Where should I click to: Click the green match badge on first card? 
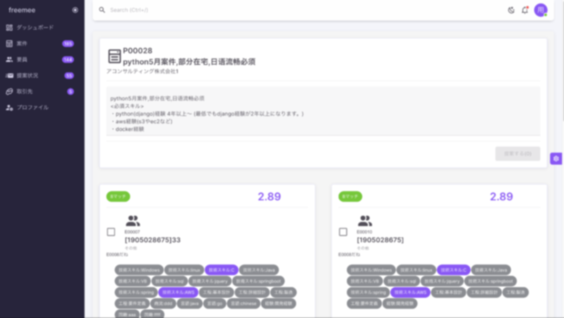118,196
